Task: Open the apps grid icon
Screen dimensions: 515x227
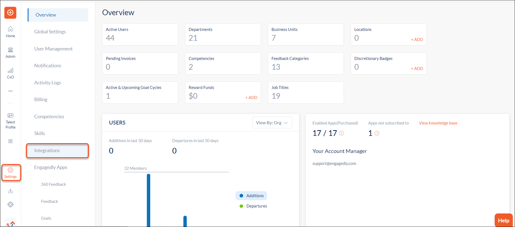Action: click(x=10, y=141)
